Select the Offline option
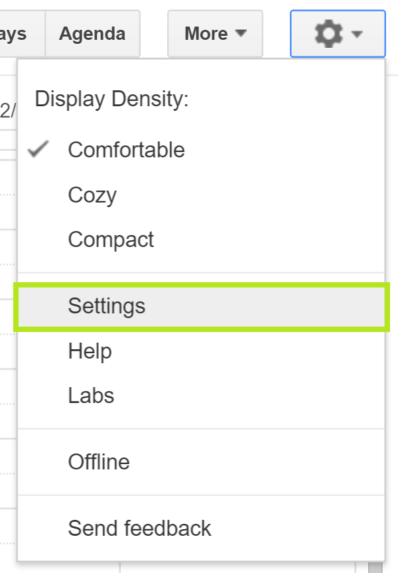 click(99, 462)
